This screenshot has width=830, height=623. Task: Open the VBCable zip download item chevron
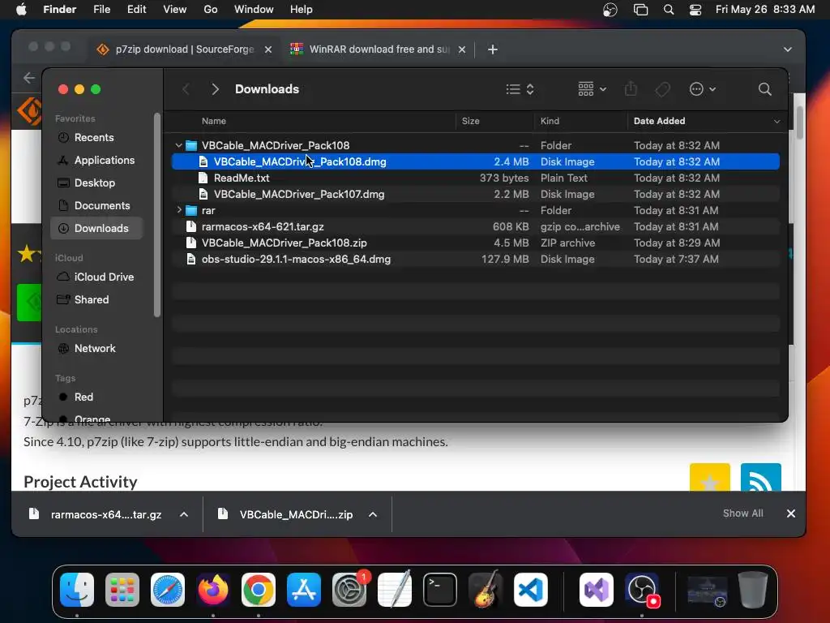coord(373,514)
